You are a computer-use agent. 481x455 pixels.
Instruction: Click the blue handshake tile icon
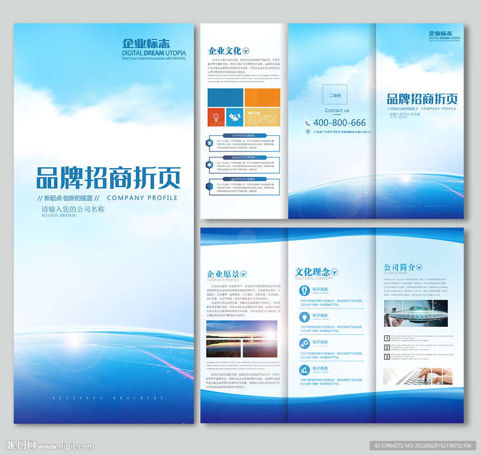[x=235, y=117]
